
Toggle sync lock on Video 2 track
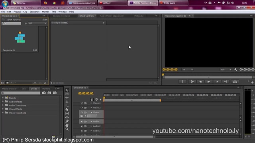coord(85,108)
